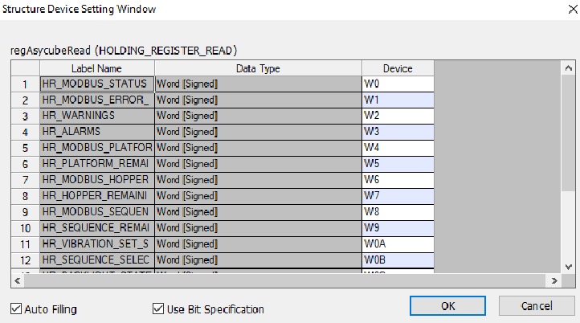Screen dimensions: 580x323
Task: Enable the Auto Filling checkbox
Action: pos(17,309)
